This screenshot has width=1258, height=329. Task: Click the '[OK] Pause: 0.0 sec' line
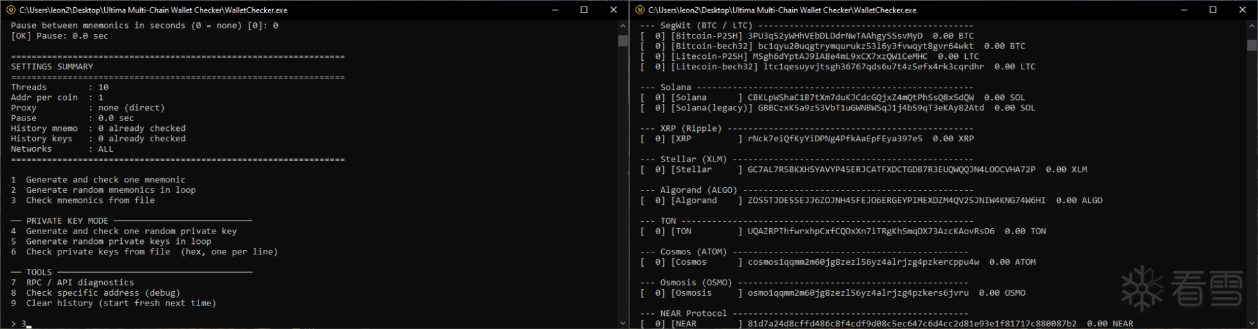click(60, 36)
